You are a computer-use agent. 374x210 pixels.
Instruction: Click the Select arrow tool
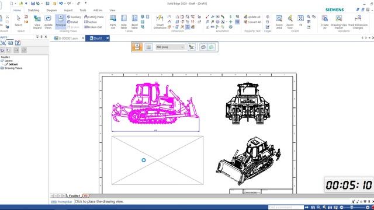18,21
